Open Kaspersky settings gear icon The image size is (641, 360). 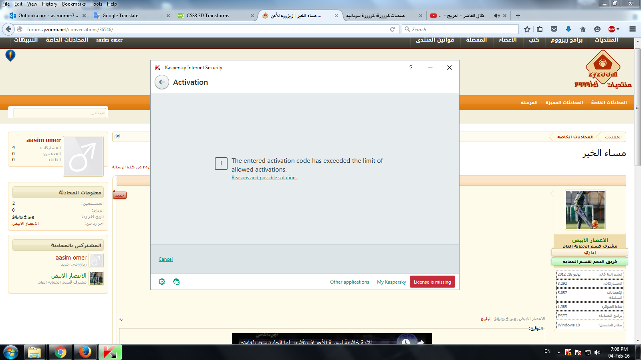point(162,282)
